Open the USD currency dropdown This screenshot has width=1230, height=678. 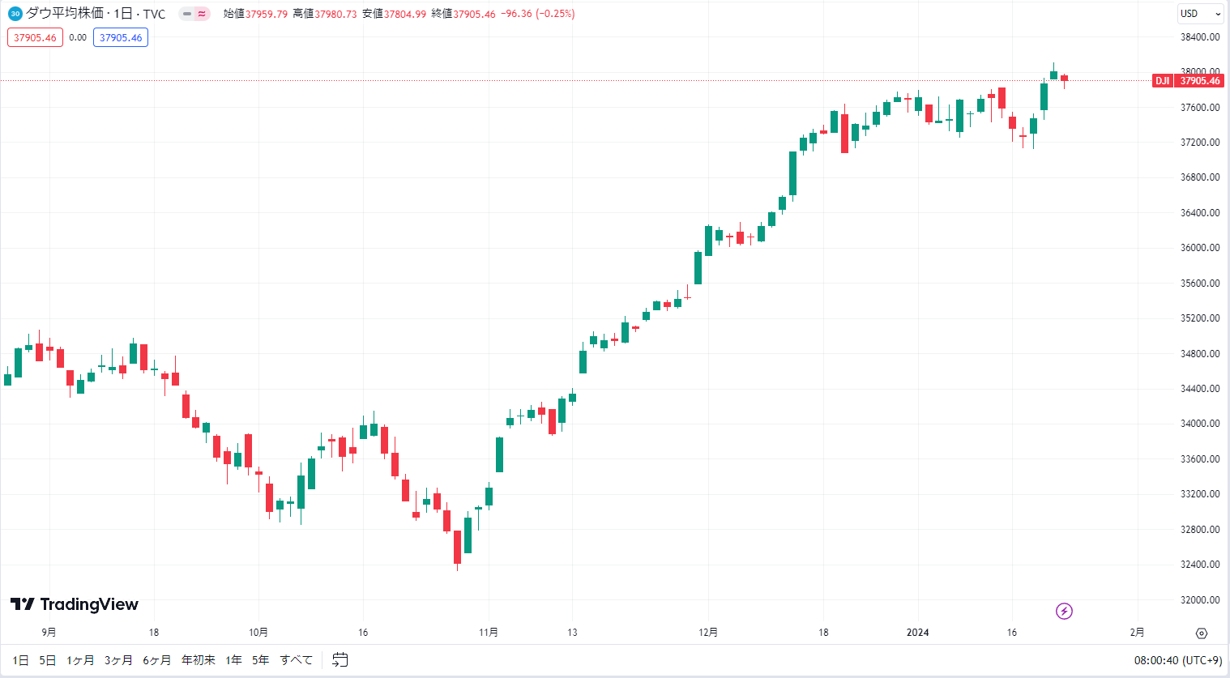1200,14
